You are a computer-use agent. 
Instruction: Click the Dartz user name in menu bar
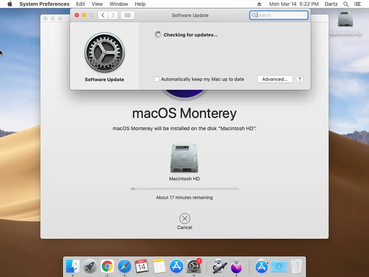tap(331, 4)
